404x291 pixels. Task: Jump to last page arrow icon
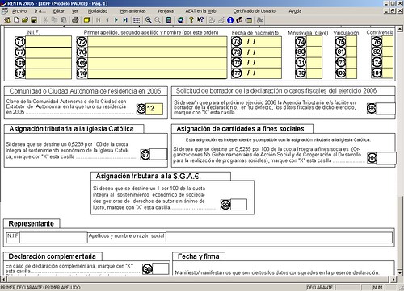point(125,20)
